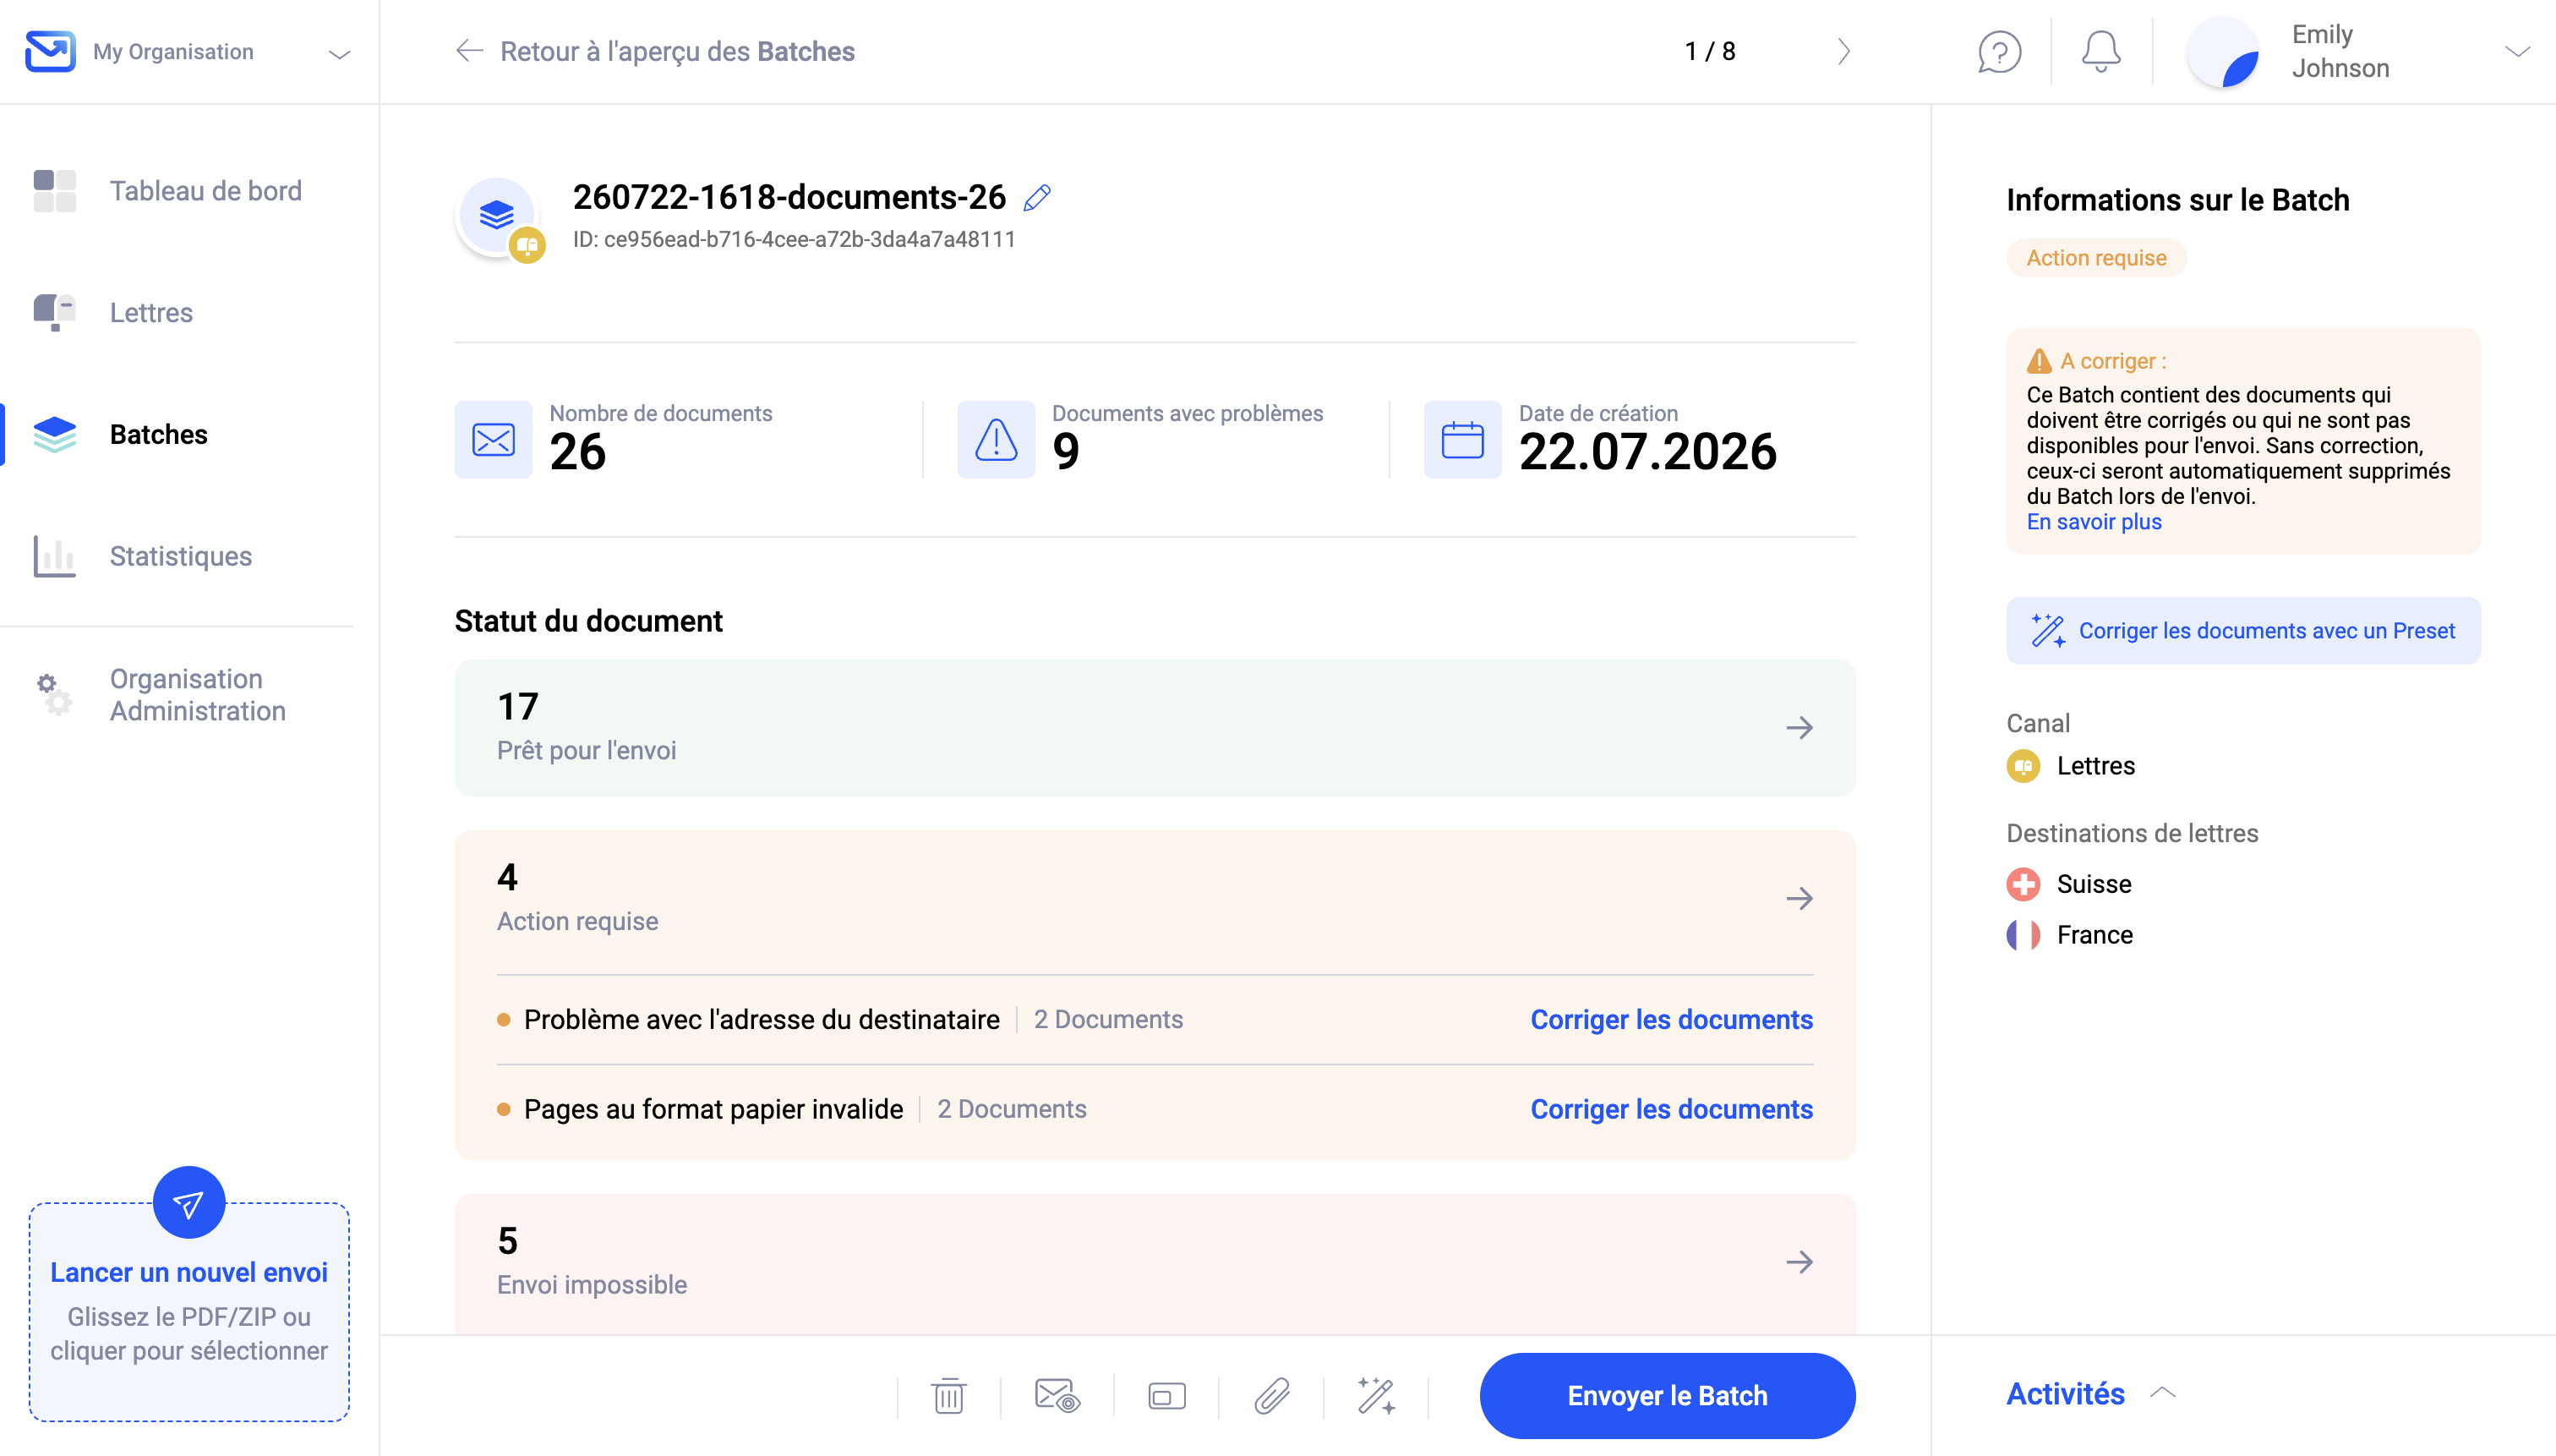The image size is (2556, 1456).
Task: Click the envelope document count icon
Action: point(494,440)
